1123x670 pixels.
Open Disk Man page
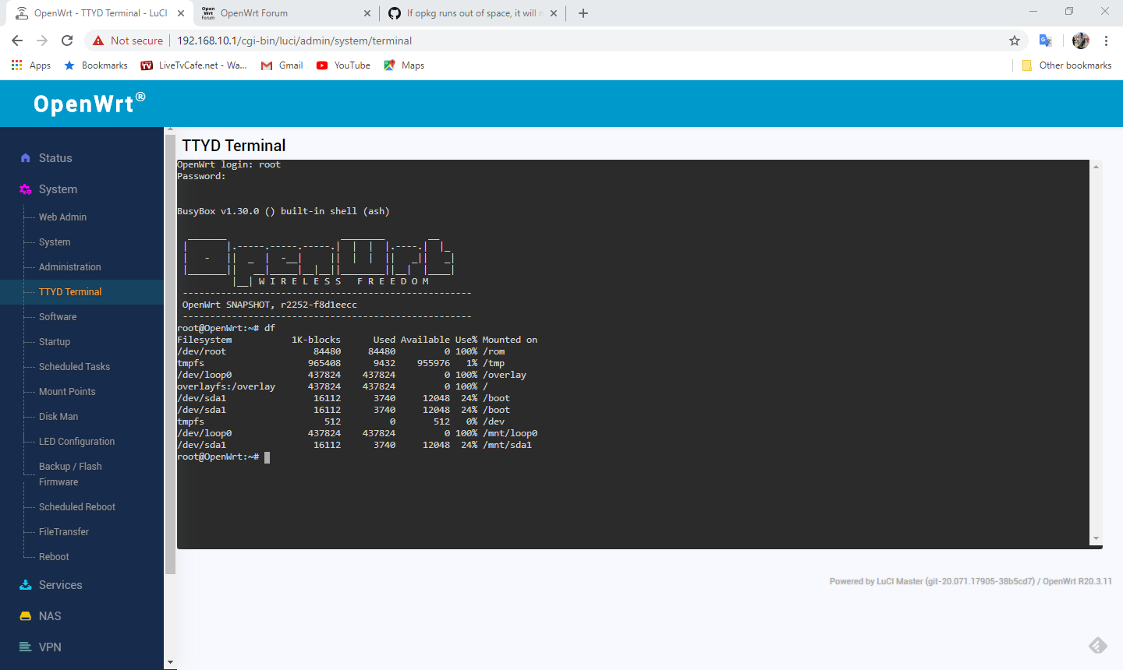(58, 417)
